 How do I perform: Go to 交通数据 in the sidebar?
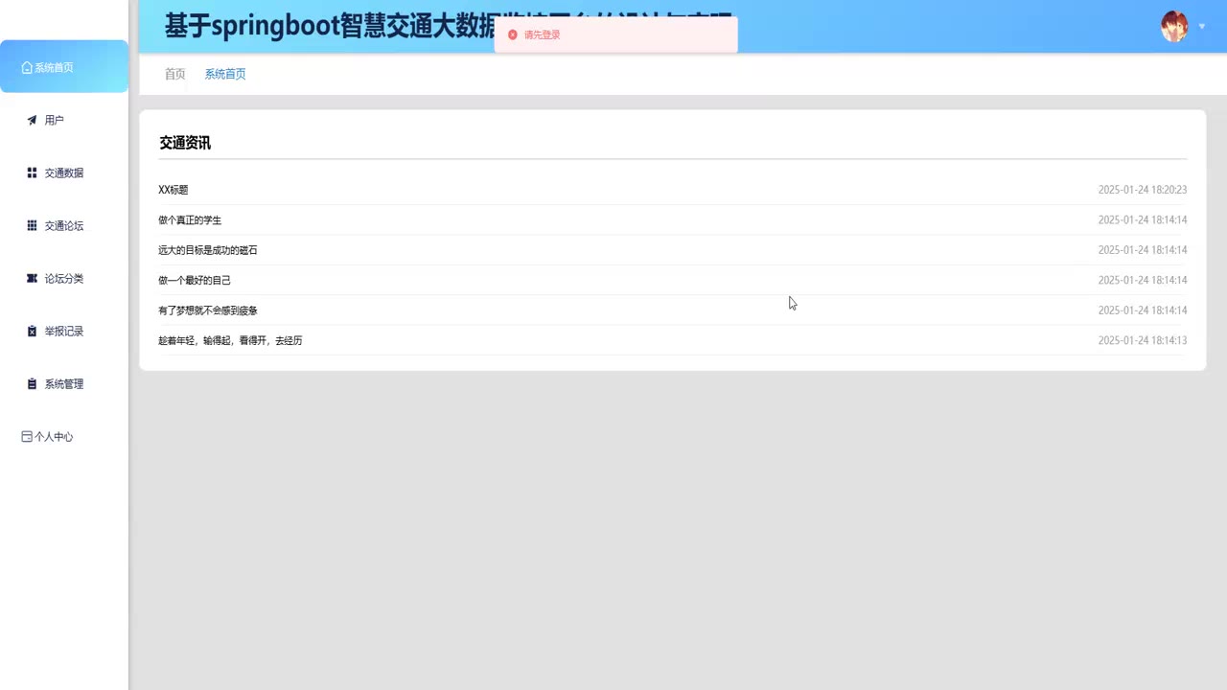(64, 172)
